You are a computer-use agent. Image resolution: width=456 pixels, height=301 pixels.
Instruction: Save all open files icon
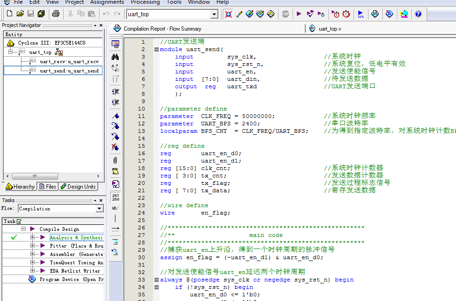(x=41, y=14)
